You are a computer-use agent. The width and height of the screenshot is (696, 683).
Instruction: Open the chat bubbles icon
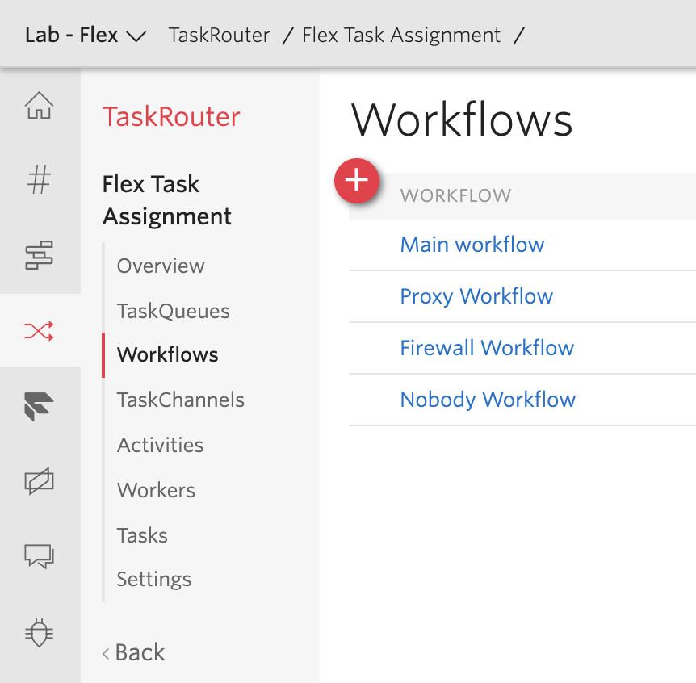(39, 556)
